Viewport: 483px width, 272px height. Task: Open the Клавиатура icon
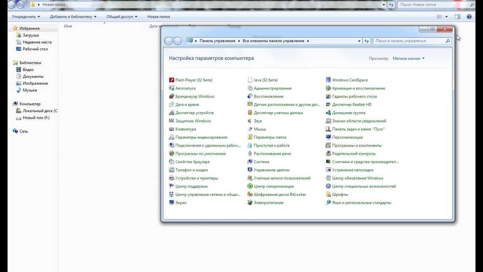tap(172, 129)
